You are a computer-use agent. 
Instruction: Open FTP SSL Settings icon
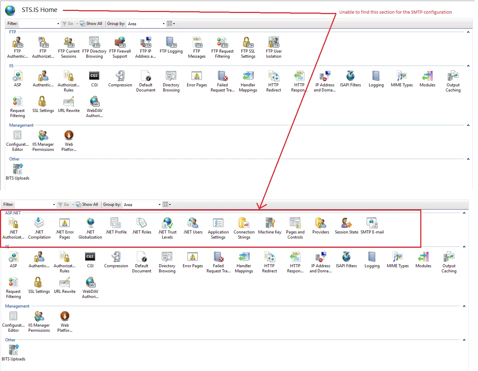coord(248,42)
